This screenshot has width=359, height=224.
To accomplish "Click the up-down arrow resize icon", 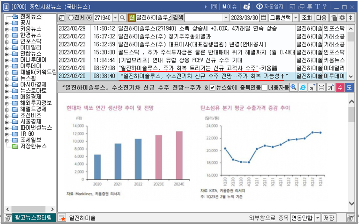I will [x=351, y=18].
